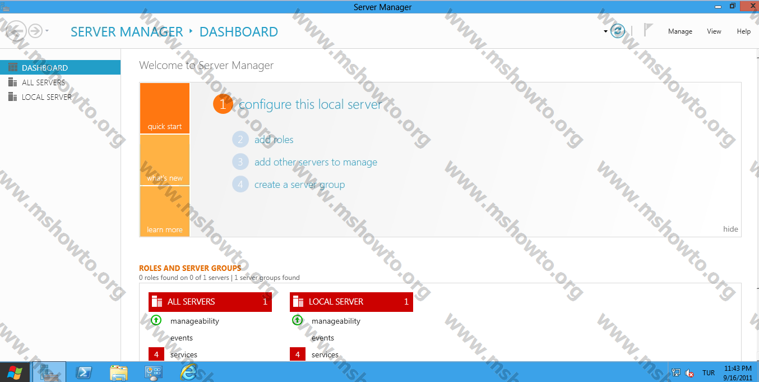Click the orange step 1 circle
759x382 pixels.
pyautogui.click(x=223, y=104)
